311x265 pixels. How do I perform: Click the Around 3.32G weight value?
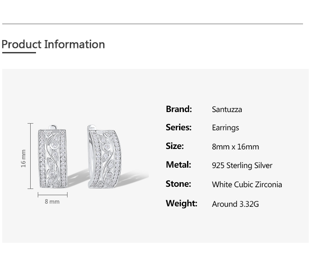click(235, 204)
